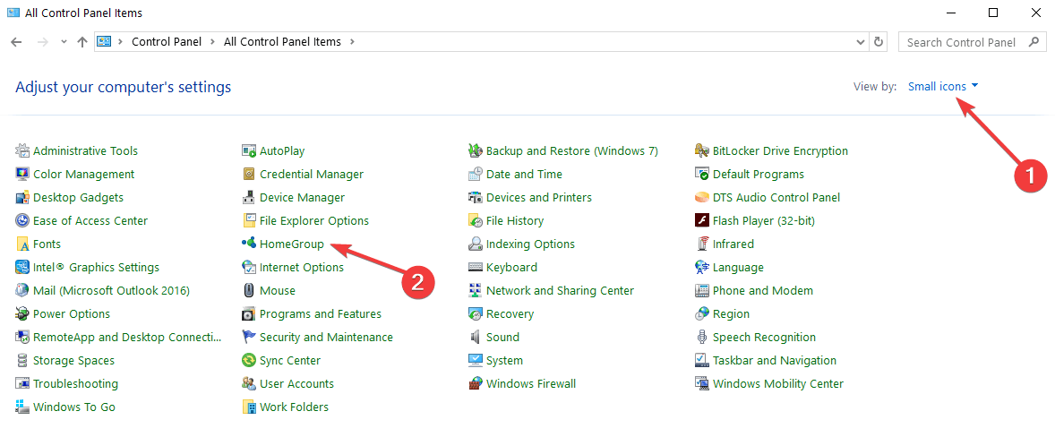Open the File History link

click(515, 220)
